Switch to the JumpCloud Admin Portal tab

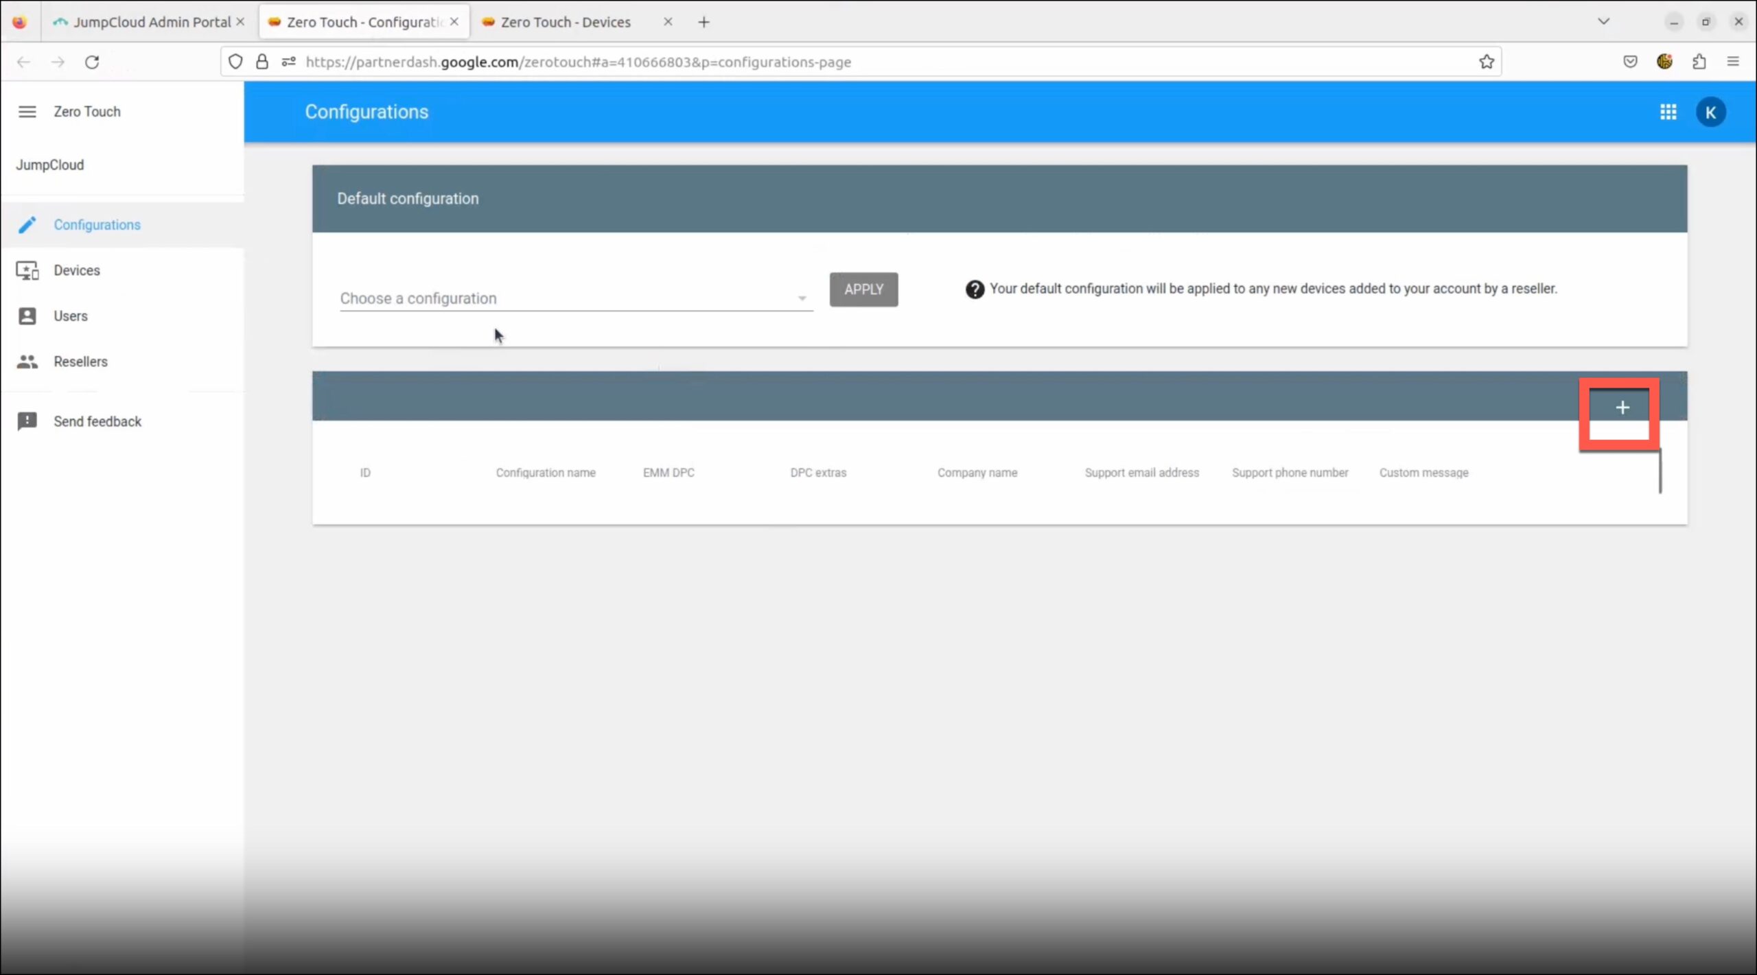click(x=151, y=22)
